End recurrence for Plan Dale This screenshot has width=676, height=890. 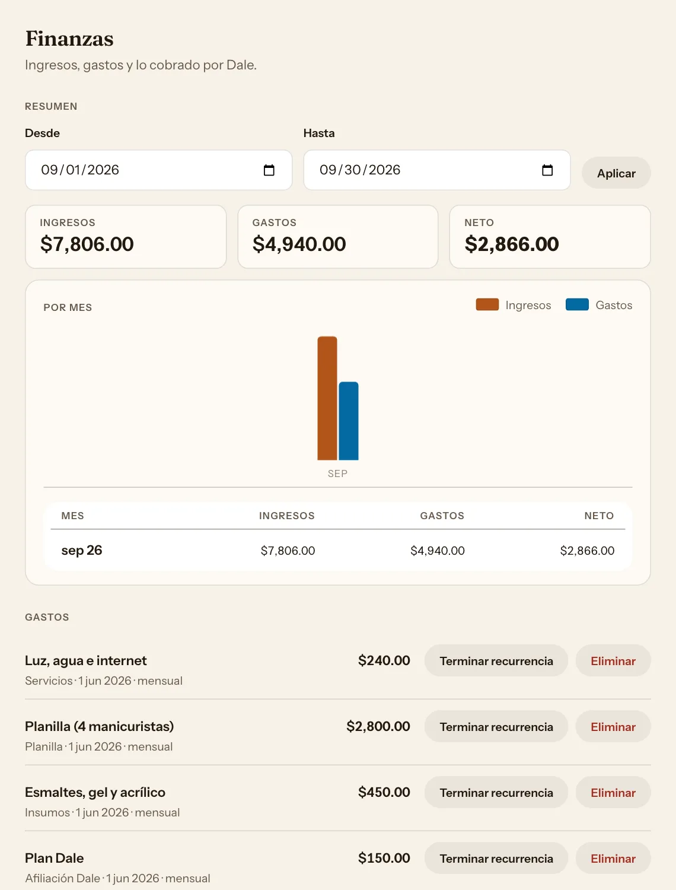click(x=496, y=859)
